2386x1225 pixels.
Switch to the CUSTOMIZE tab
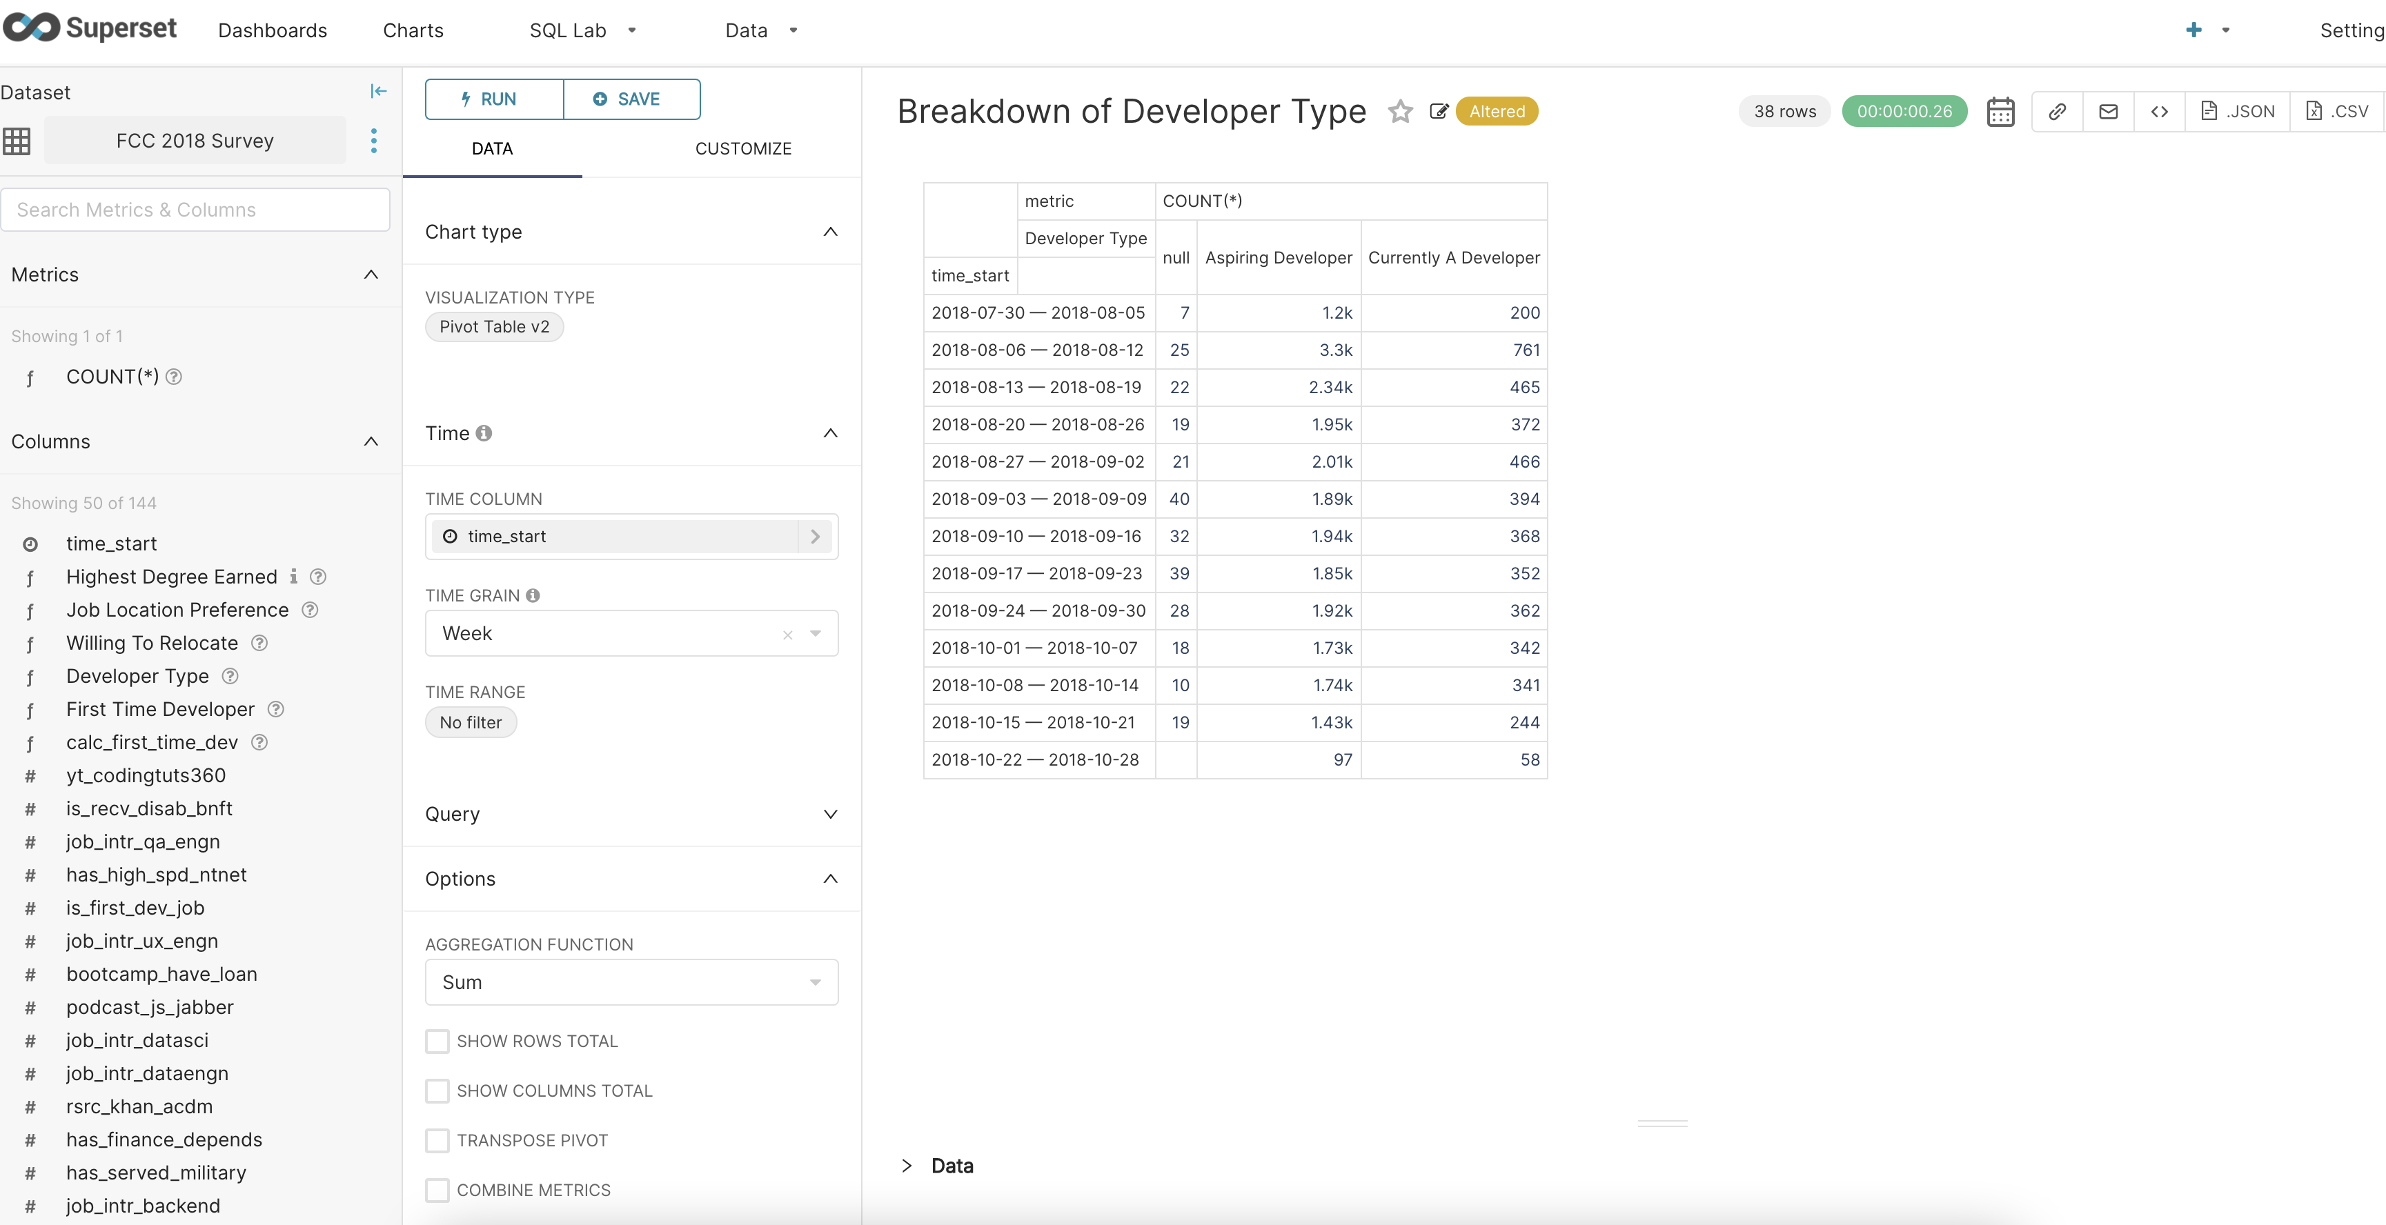point(743,148)
